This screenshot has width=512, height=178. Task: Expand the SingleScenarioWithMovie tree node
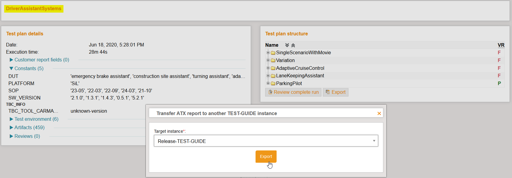point(268,52)
